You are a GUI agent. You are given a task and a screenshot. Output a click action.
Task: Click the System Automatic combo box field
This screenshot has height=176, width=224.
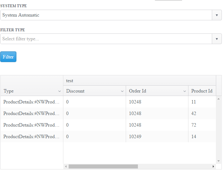106,15
